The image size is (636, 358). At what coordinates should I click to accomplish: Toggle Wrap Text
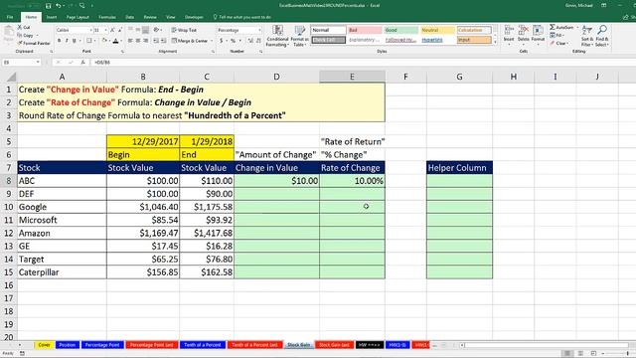[x=184, y=30]
